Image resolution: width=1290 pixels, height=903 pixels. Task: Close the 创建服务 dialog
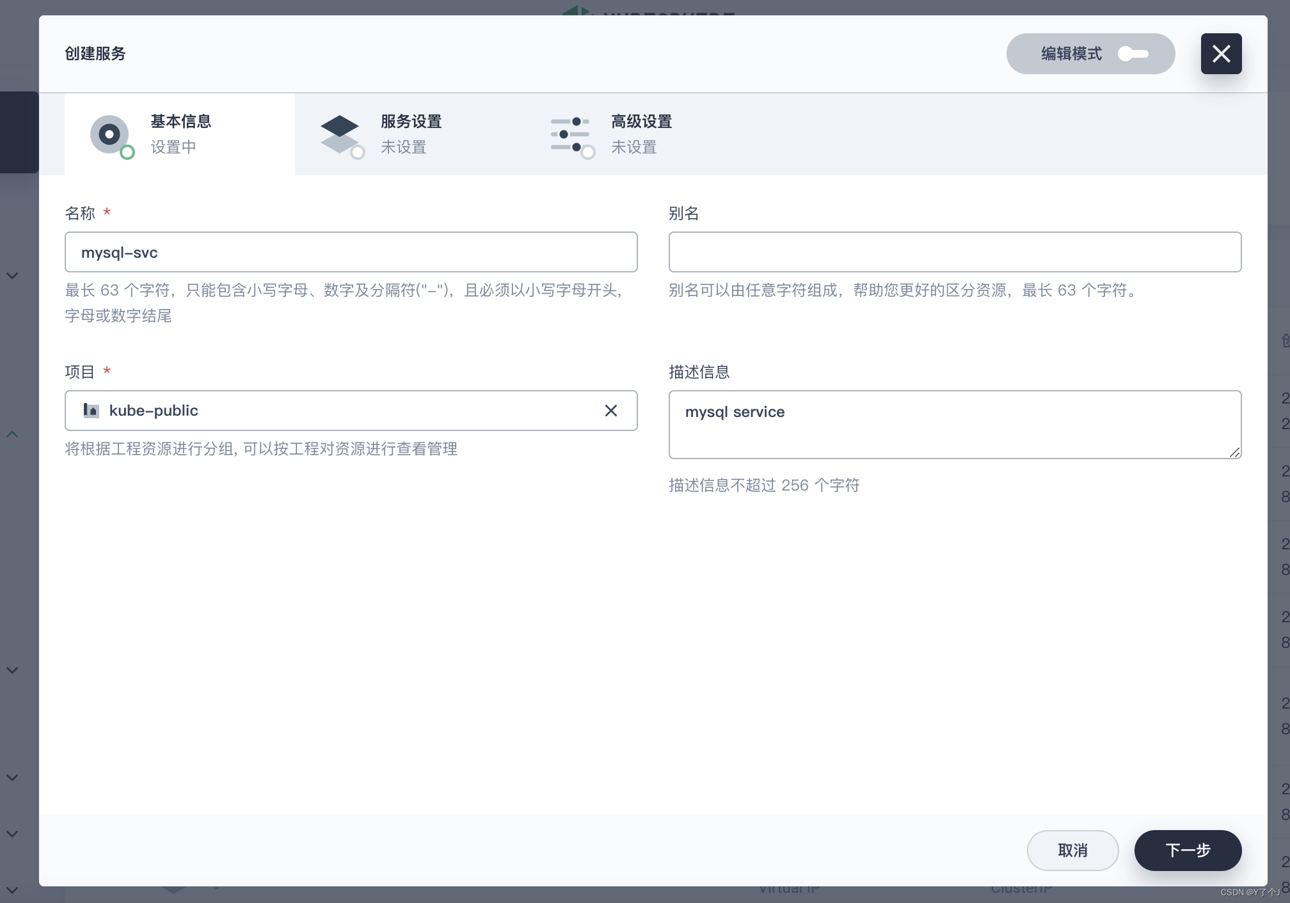tap(1221, 54)
